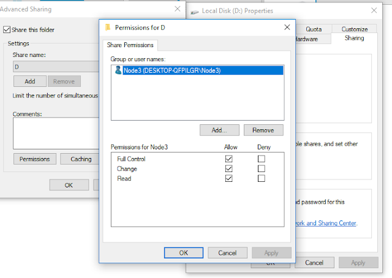The width and height of the screenshot is (392, 278).
Task: Close the Permissions for D dialog
Action: (x=287, y=28)
